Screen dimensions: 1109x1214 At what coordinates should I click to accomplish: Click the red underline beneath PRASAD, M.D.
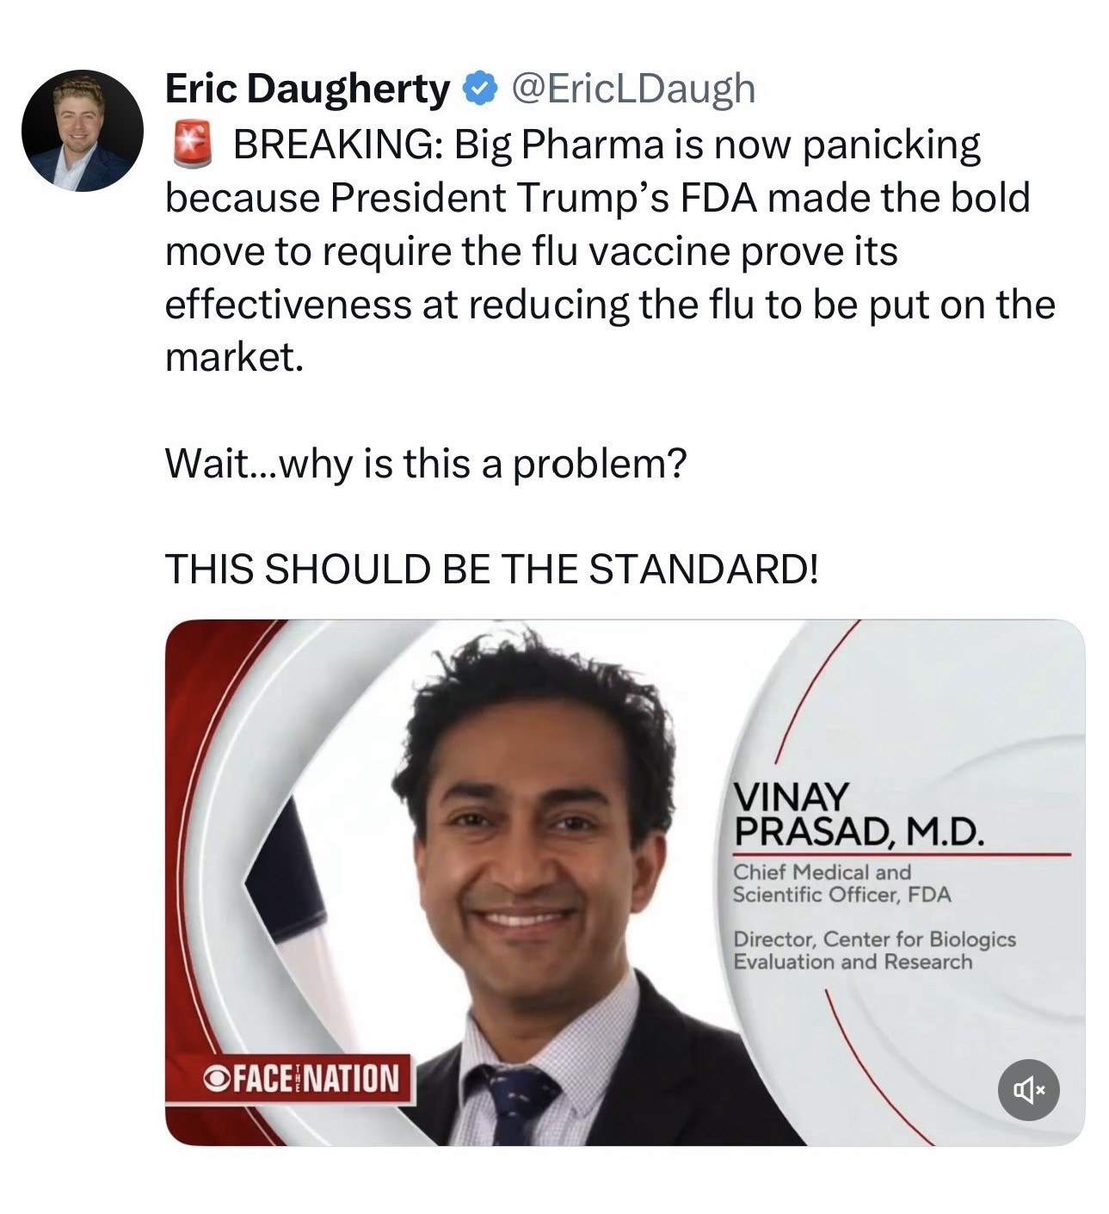coord(902,854)
